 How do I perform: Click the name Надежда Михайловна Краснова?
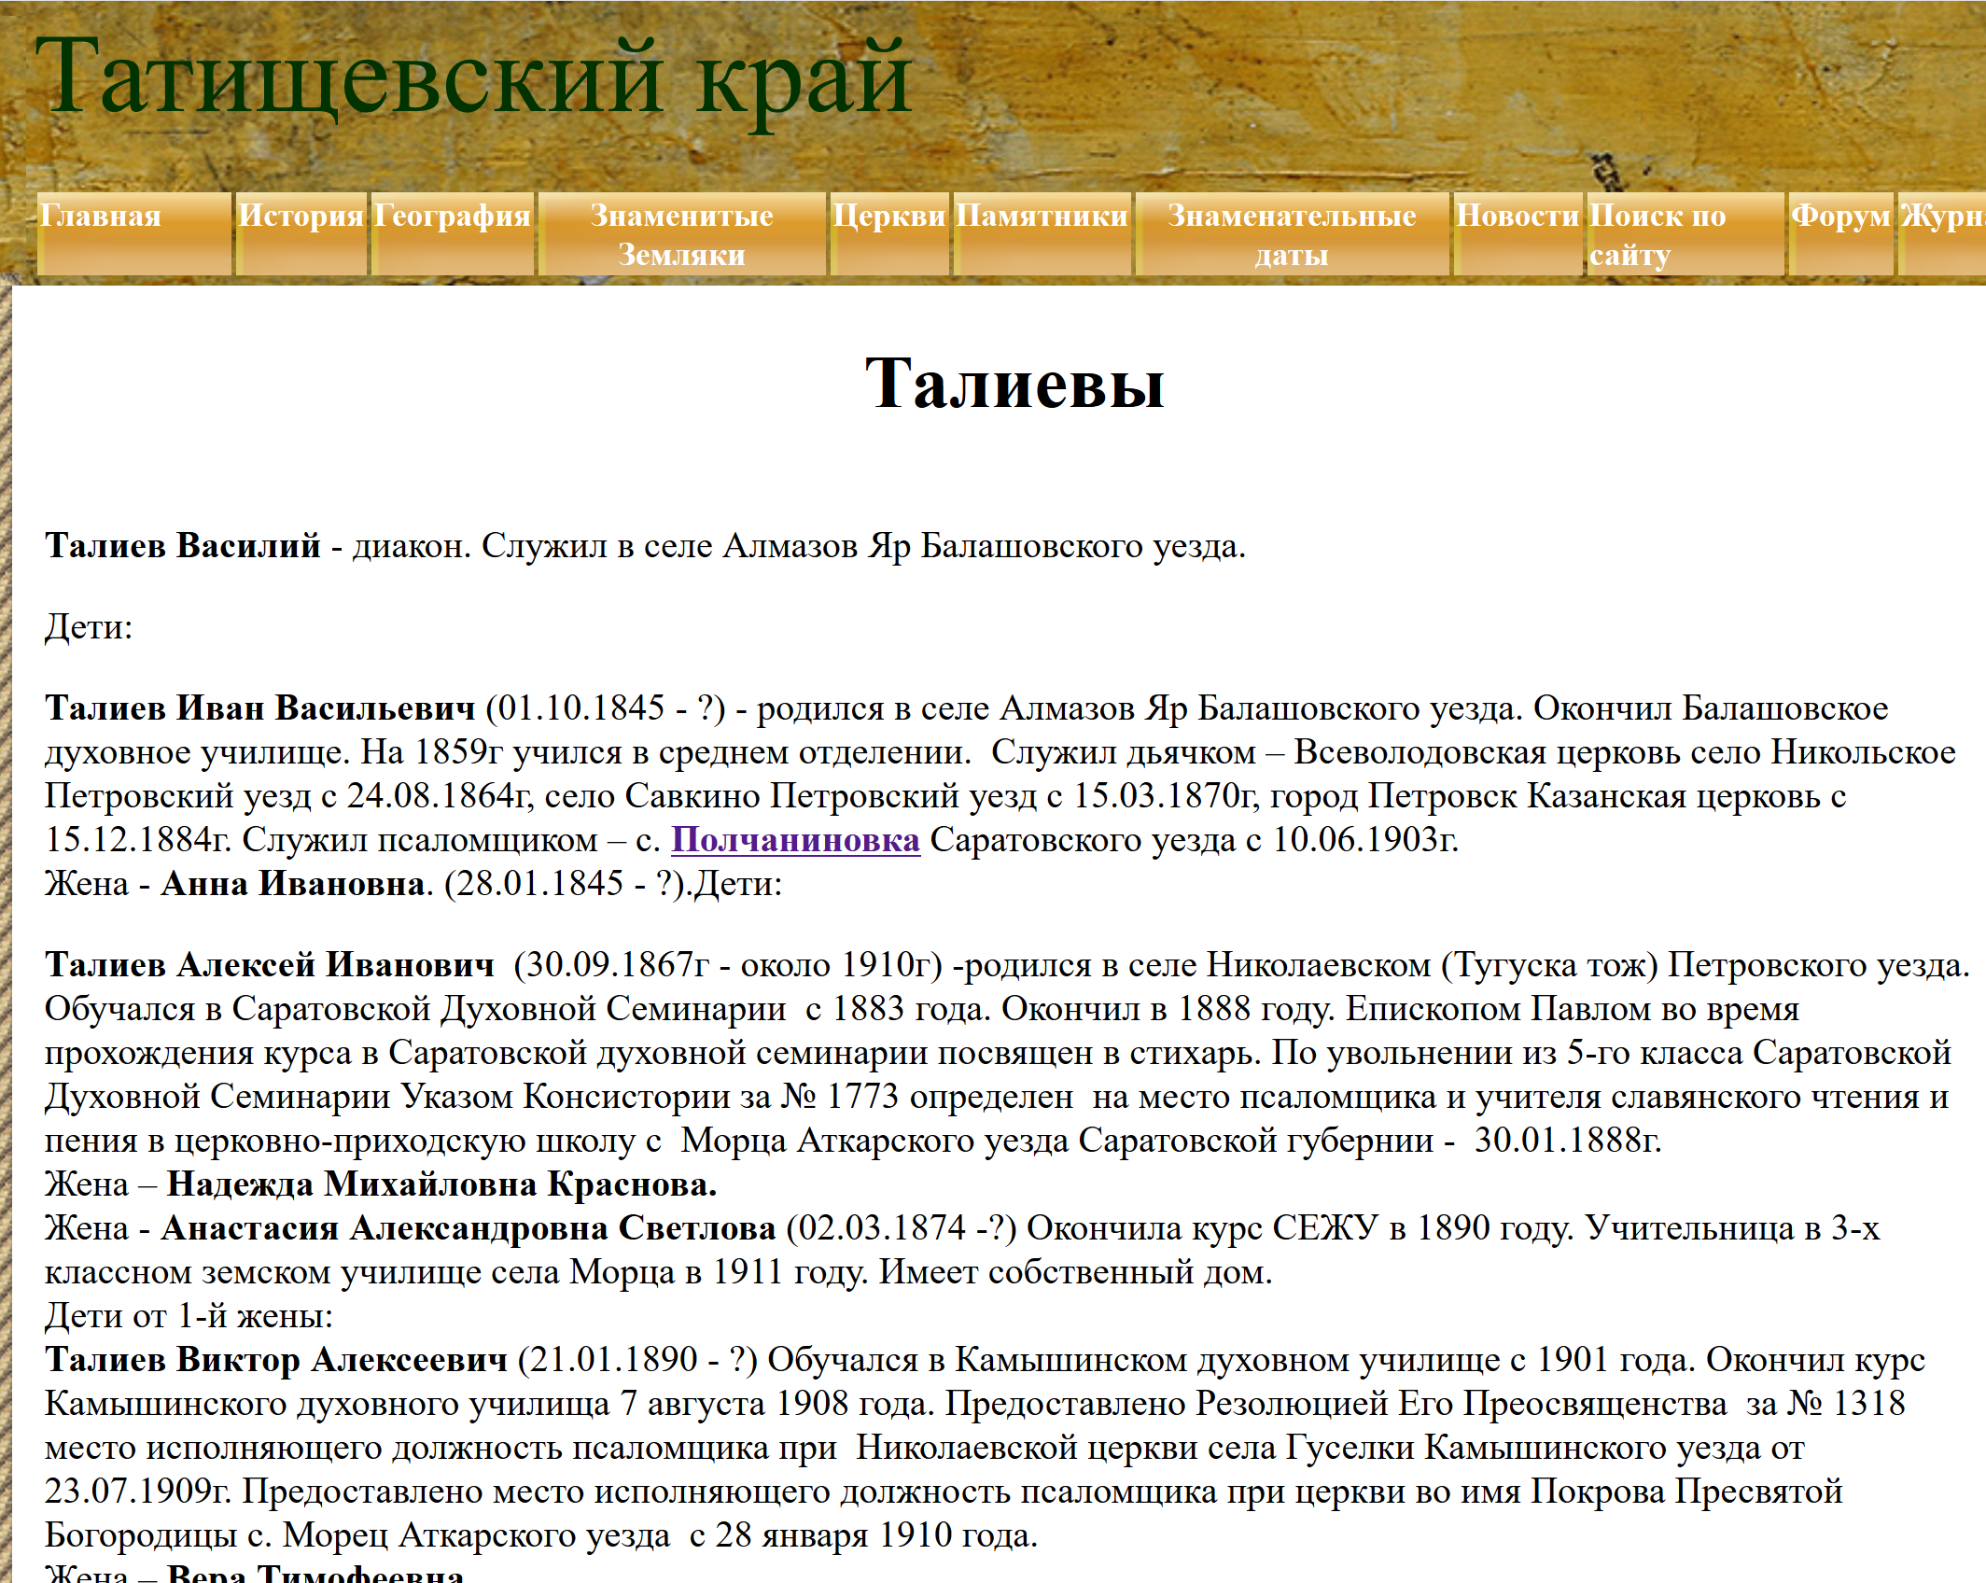pos(441,1184)
